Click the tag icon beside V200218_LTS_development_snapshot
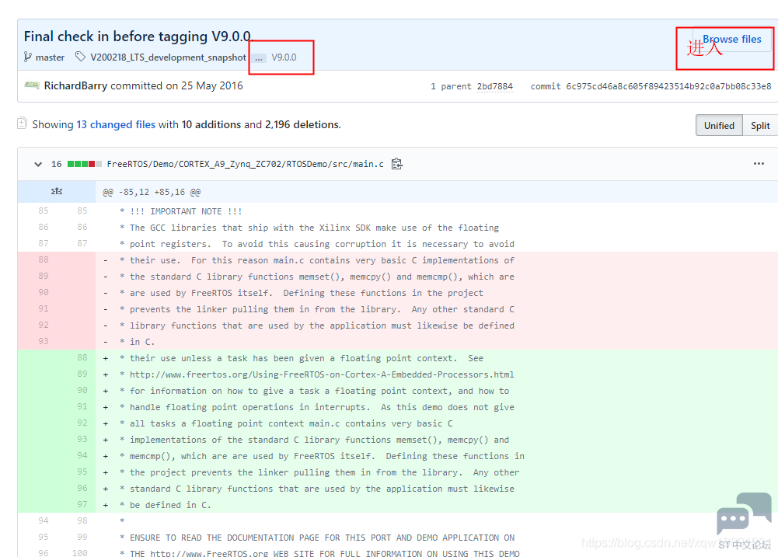This screenshot has height=557, width=778. point(80,57)
